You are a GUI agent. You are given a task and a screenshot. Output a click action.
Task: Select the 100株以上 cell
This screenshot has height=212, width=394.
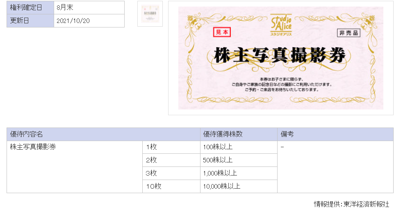pos(239,147)
